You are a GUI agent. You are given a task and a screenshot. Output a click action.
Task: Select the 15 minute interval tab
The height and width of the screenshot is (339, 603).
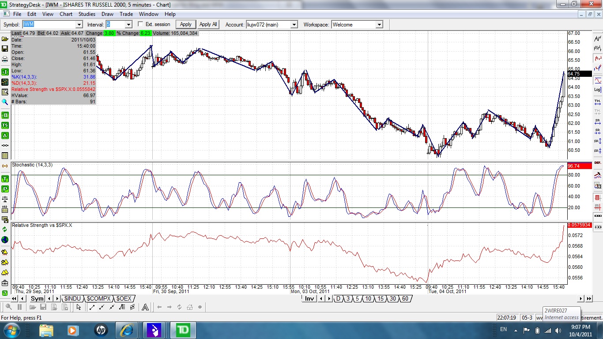[x=381, y=299]
